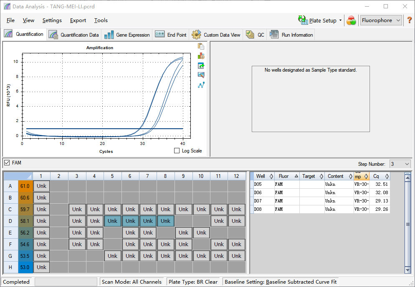
Task: Click the curve line display icon
Action: [201, 85]
